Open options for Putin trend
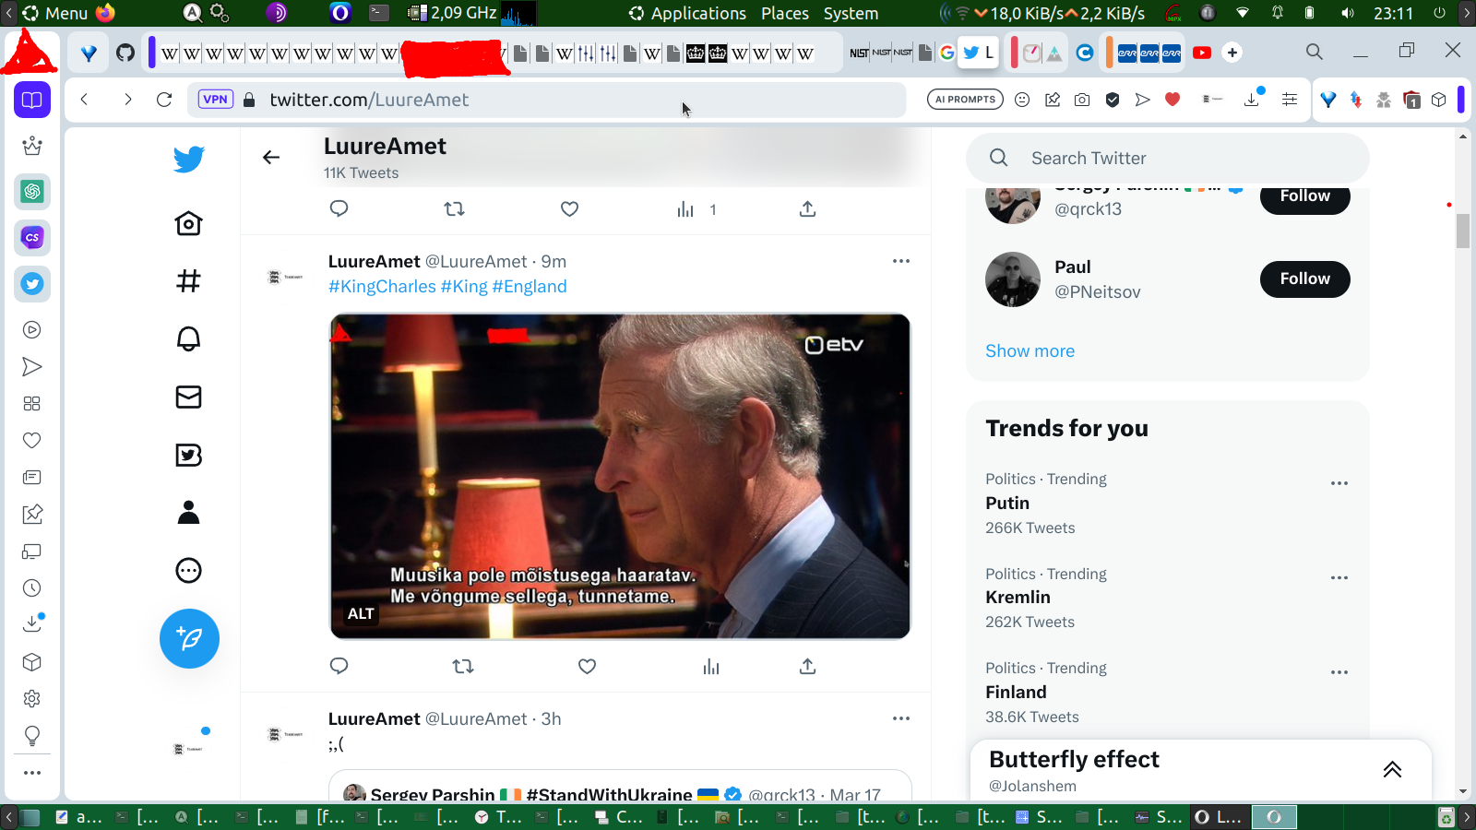Screen dimensions: 1476x830 (1339, 483)
